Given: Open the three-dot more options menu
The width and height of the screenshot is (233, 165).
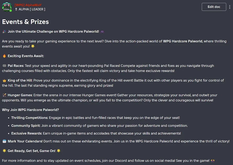Looking at the screenshot, I should point(230,7).
